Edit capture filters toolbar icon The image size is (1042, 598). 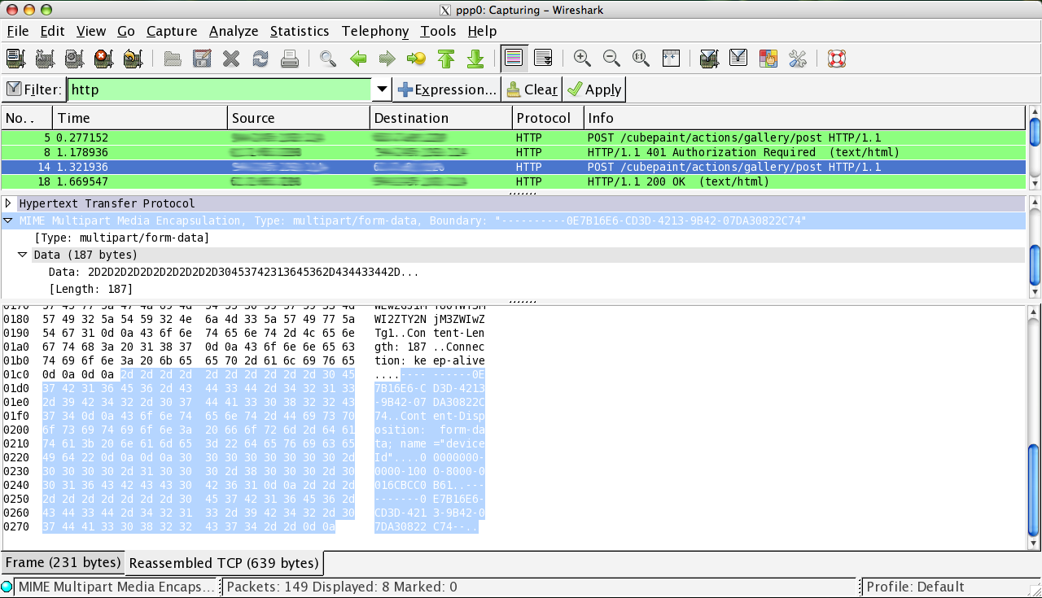click(x=709, y=59)
